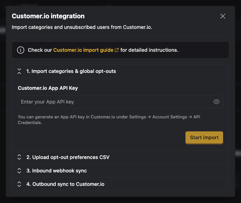Click the external link icon beside import guide
This screenshot has height=203, width=241.
pos(117,50)
